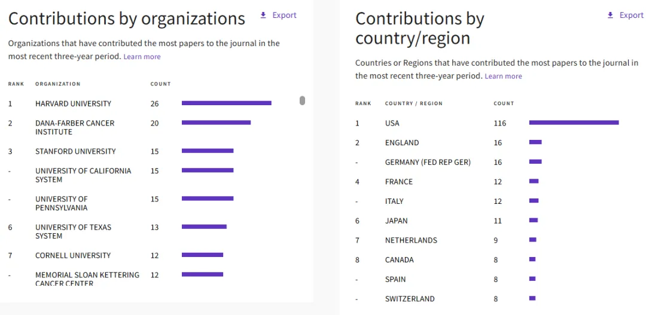Viewport: 646px width, 315px height.
Task: Click the USA contribution bar
Action: 574,123
